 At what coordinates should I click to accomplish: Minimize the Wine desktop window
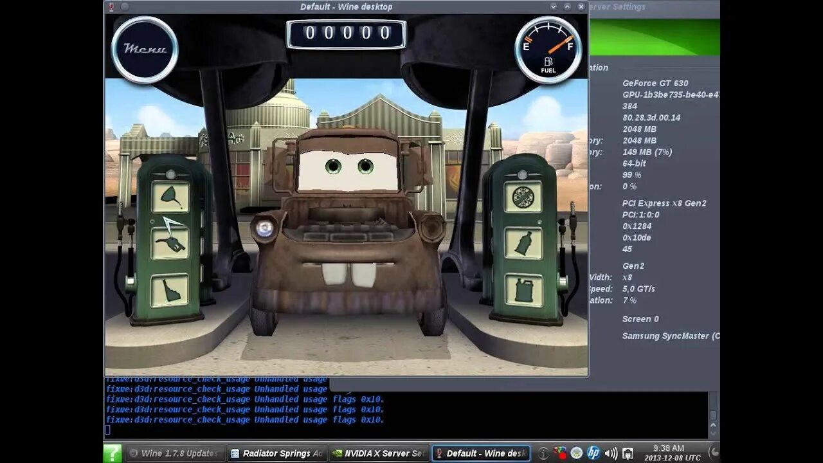[554, 6]
